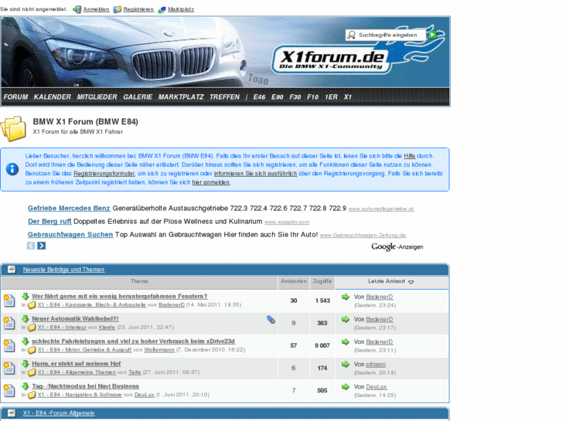Click thread icon for Fenstern topic
562x421 pixels.
click(x=9, y=300)
